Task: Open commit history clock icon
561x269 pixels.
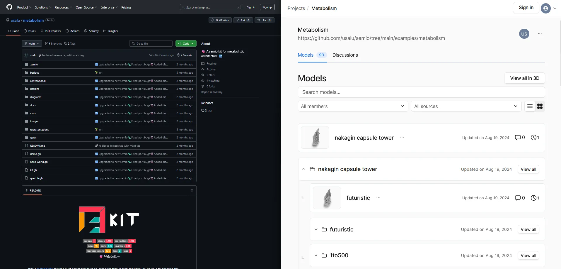Action: tap(178, 55)
